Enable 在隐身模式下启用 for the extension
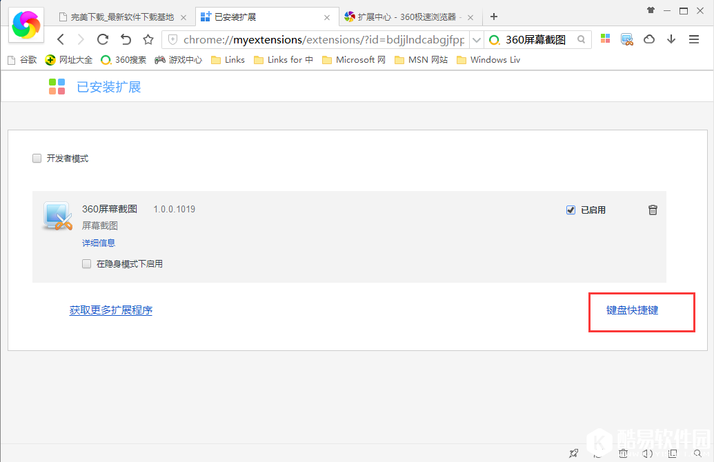Image resolution: width=714 pixels, height=462 pixels. click(86, 263)
